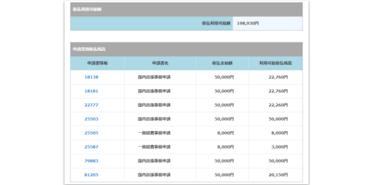Select the 198,930円 available advance value
The height and width of the screenshot is (185, 373).
tap(248, 24)
